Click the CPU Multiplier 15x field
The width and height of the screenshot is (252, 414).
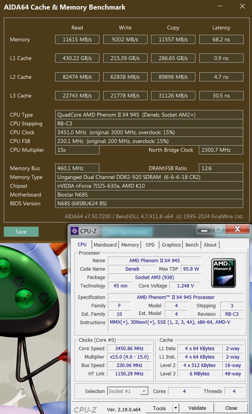(x=77, y=150)
